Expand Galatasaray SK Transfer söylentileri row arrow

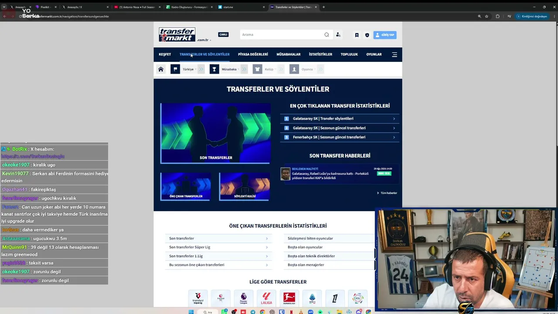tap(394, 119)
